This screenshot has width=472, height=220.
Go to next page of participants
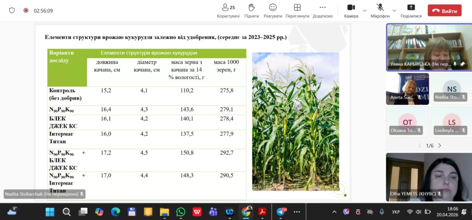pyautogui.click(x=440, y=146)
